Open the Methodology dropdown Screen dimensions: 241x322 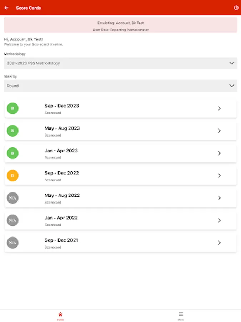click(120, 63)
